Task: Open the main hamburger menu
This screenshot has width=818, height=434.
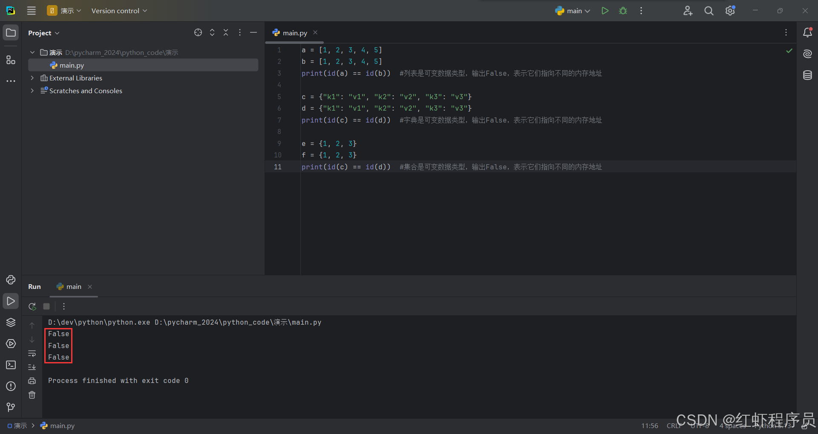Action: click(x=32, y=11)
